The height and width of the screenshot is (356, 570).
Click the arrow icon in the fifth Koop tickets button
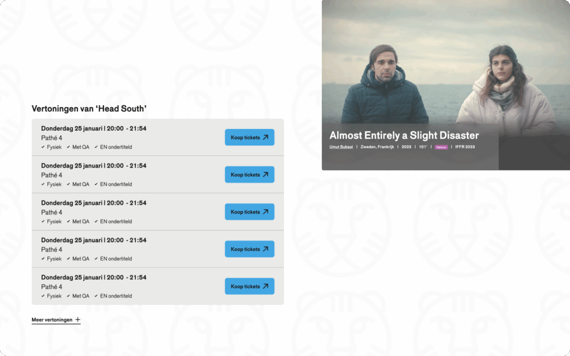(x=266, y=286)
